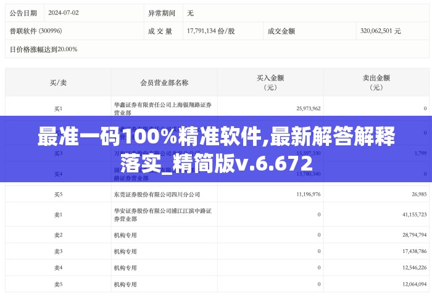Select the 买5 row label
Image resolution: width=432 pixels, height=298 pixels.
coord(58,195)
